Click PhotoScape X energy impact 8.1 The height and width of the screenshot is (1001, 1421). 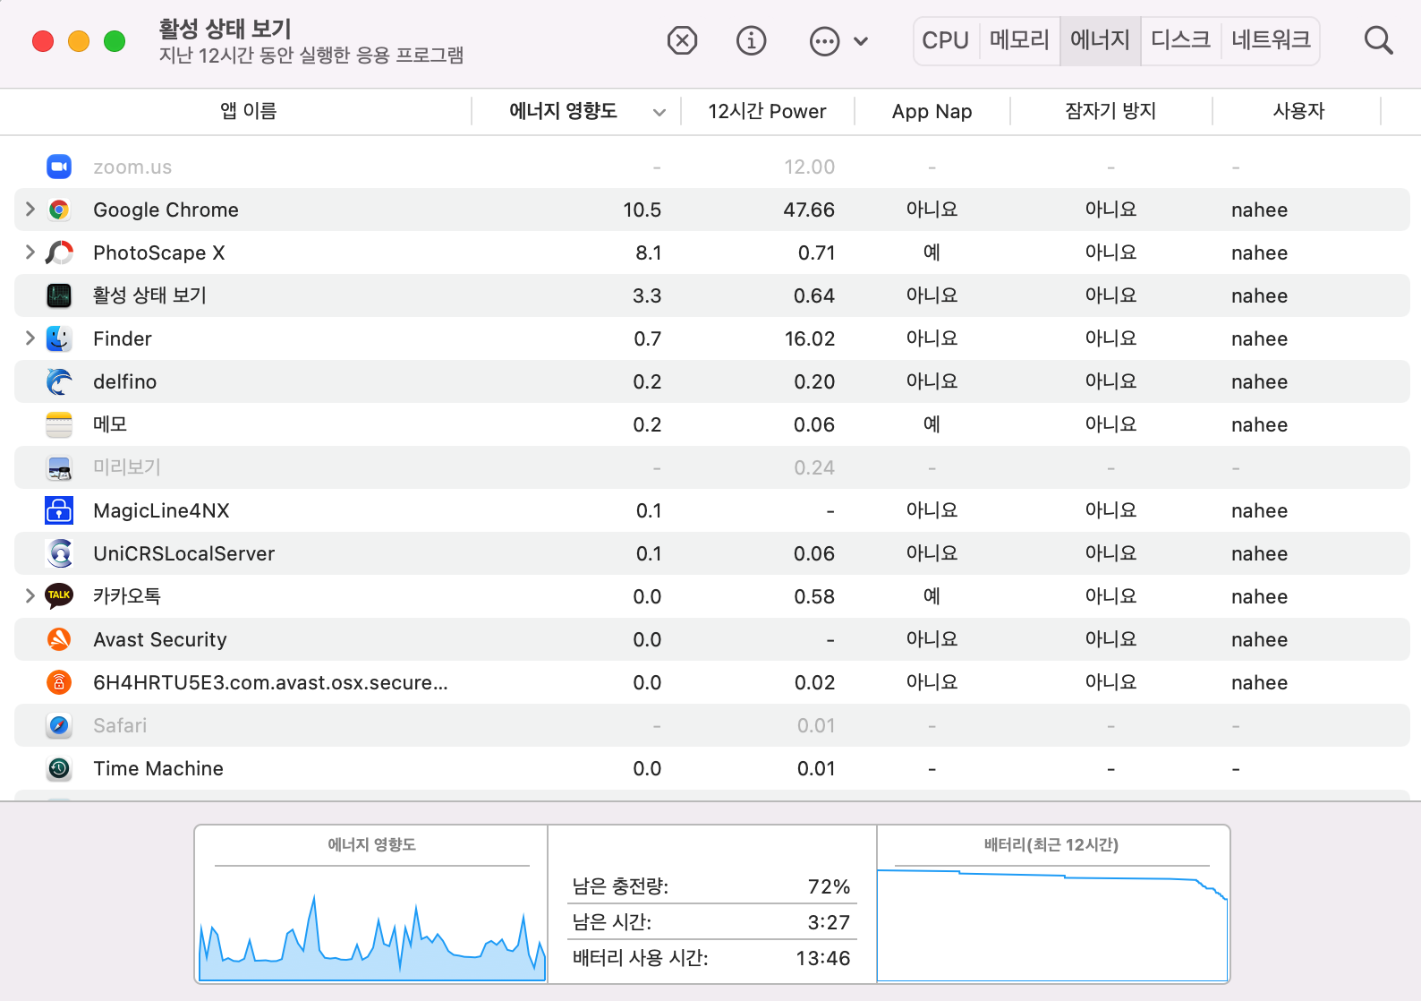648,252
